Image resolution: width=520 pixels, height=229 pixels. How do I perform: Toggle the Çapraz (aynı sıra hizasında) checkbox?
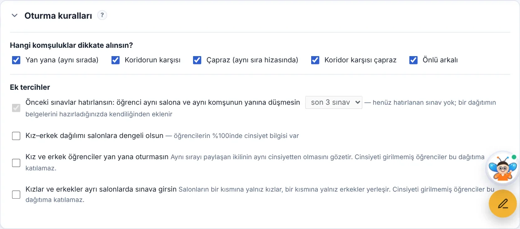click(197, 60)
